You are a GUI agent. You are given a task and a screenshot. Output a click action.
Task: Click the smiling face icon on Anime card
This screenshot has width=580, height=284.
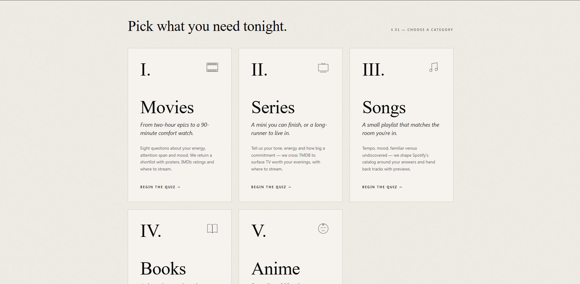(x=323, y=229)
